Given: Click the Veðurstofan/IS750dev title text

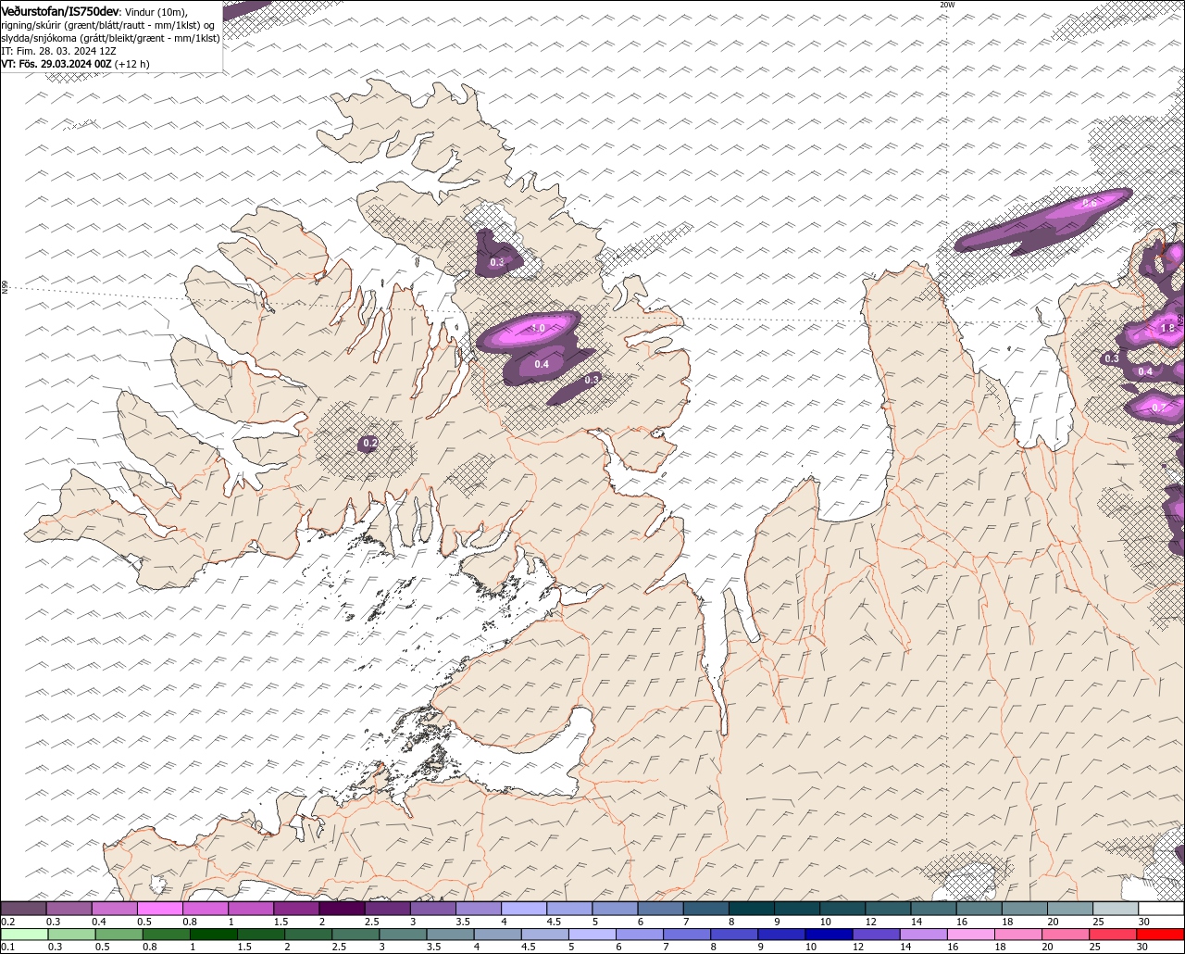Looking at the screenshot, I should pyautogui.click(x=60, y=11).
